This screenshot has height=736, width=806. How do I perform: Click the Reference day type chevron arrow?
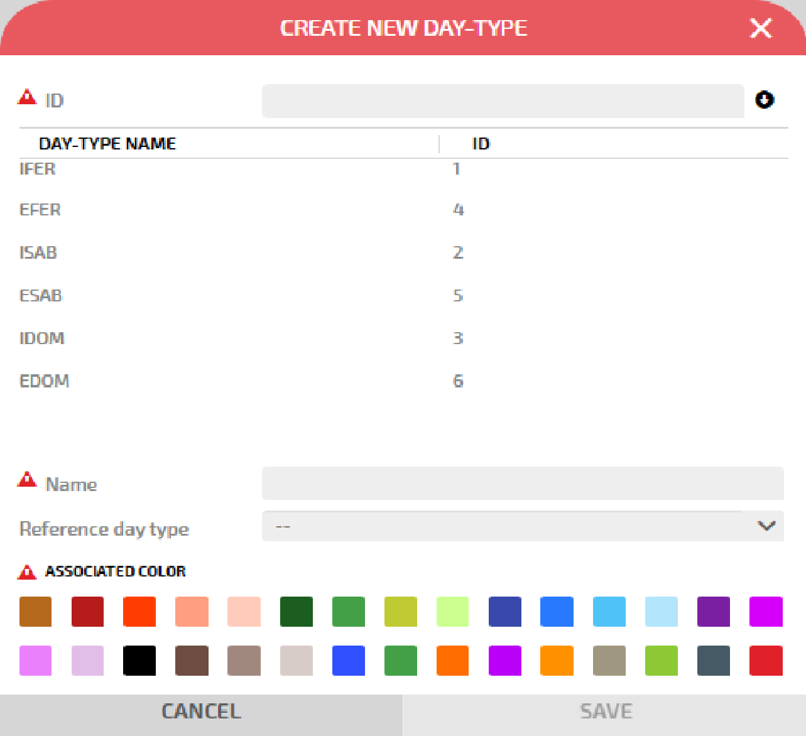[x=766, y=526]
